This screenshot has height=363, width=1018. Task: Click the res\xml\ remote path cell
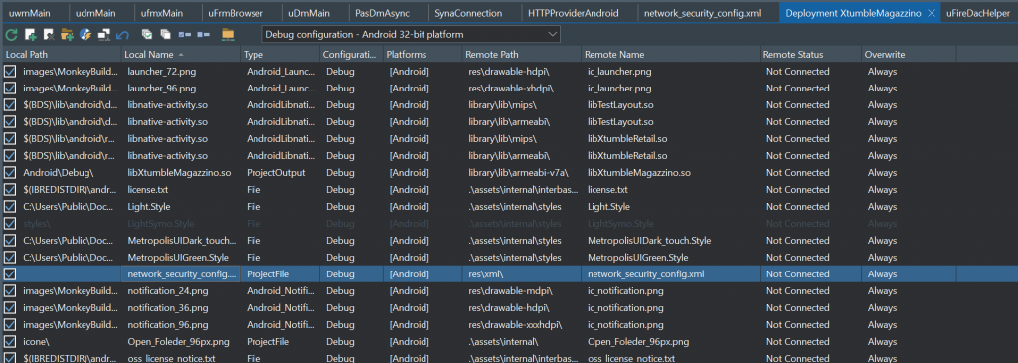(x=521, y=274)
